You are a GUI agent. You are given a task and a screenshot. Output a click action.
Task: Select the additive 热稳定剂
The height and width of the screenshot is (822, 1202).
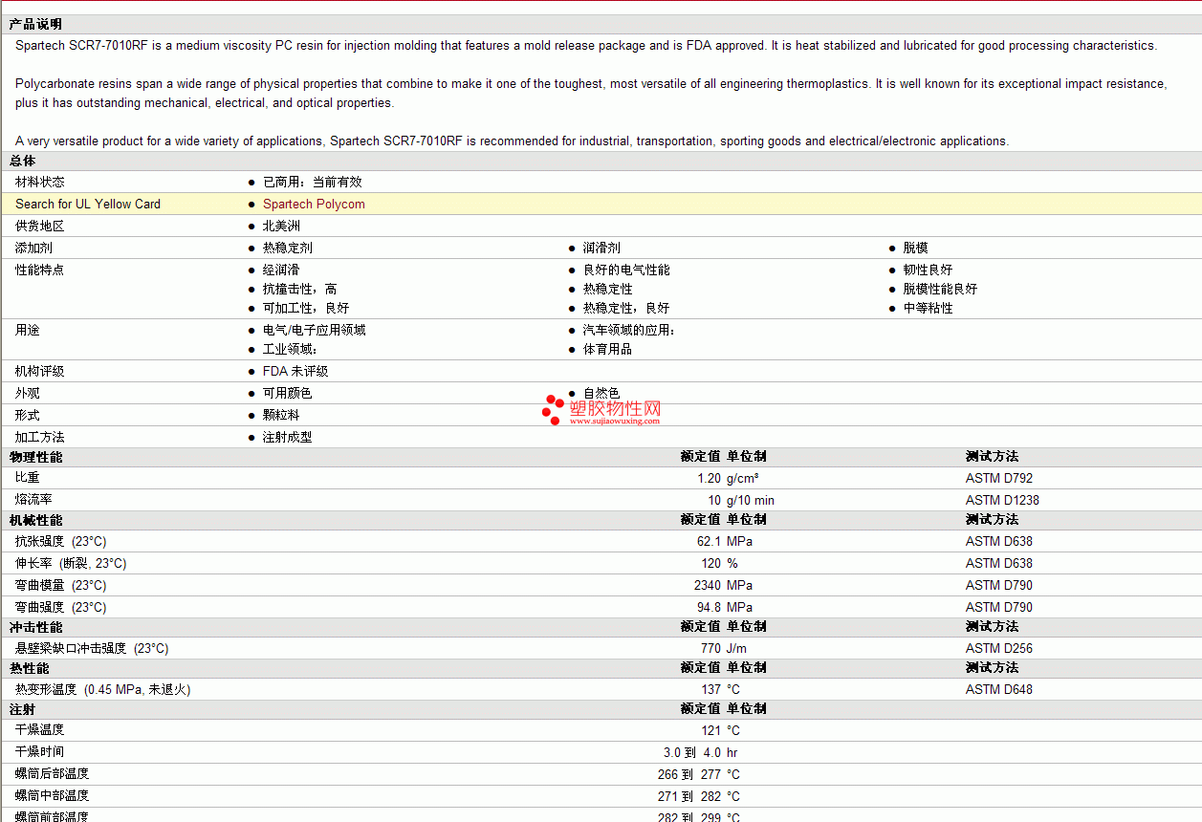288,248
